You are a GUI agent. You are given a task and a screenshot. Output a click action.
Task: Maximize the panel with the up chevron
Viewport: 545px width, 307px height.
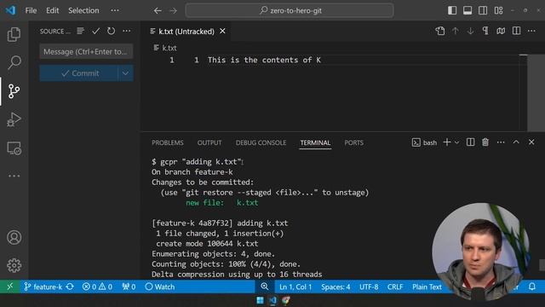516,142
